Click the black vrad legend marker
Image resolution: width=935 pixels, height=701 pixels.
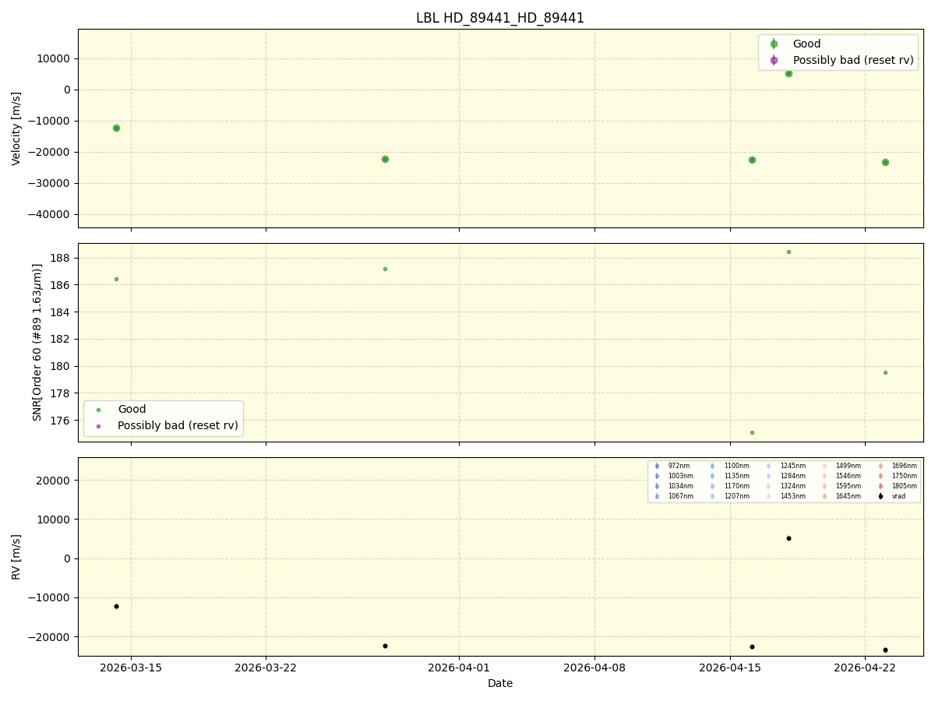pyautogui.click(x=880, y=496)
